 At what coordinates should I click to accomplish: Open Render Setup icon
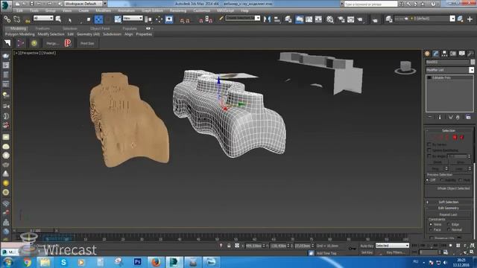341,19
